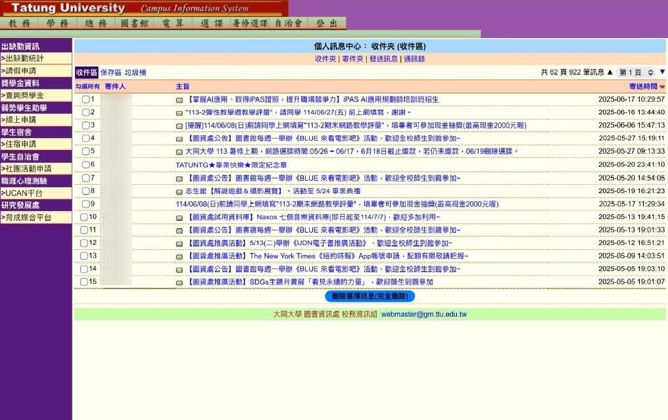The image size is (668, 420).
Task: Sort messages by the 寄送時間 column header
Action: click(x=643, y=87)
